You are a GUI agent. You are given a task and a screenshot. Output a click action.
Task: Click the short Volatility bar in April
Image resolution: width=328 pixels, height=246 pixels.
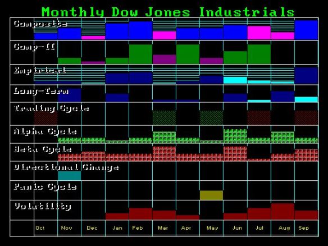click(188, 217)
